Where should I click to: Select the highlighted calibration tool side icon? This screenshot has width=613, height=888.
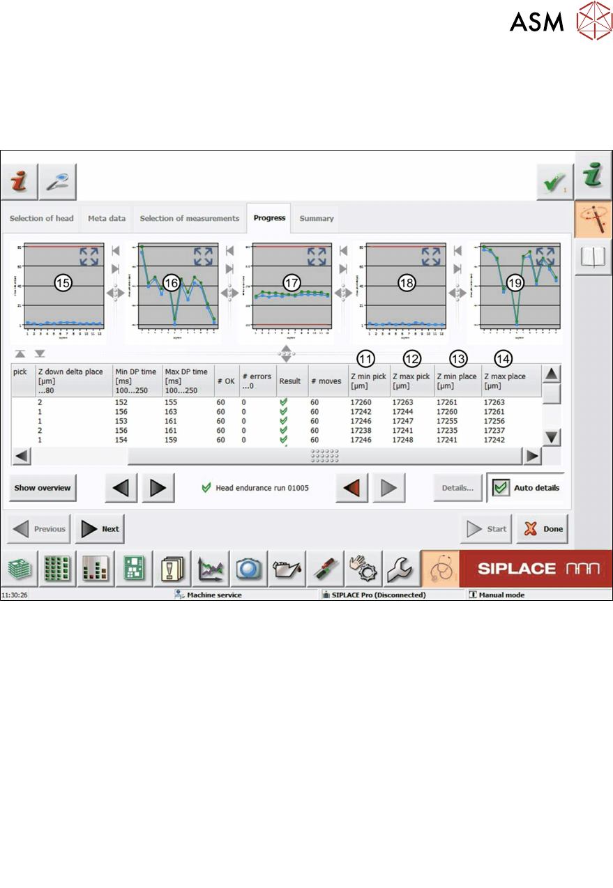[x=593, y=219]
